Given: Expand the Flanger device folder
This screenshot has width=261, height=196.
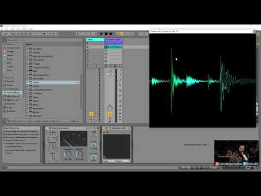Looking at the screenshot, I should tap(27, 64).
